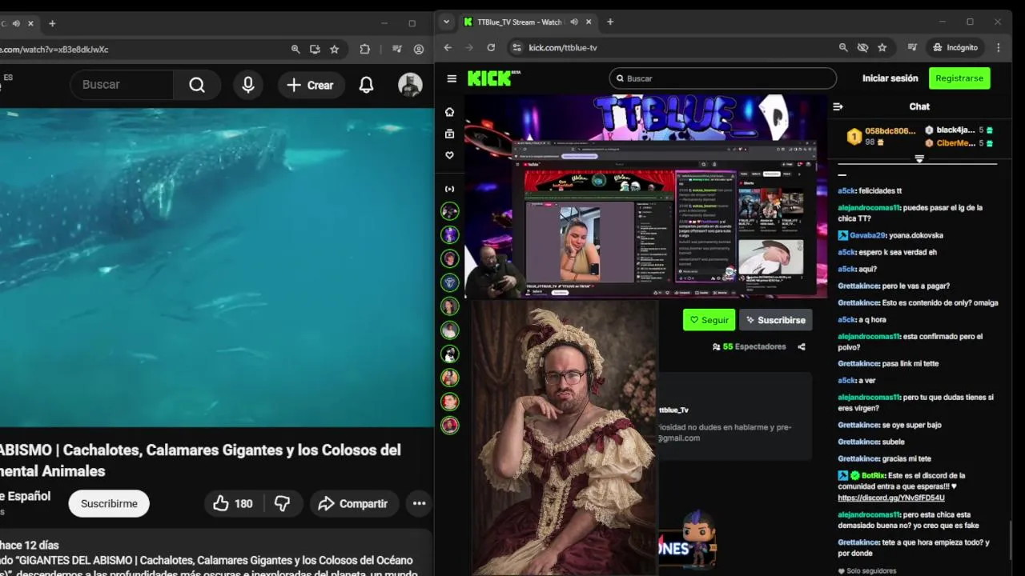Open third-party cookies eye icon in Kick window
This screenshot has height=576, width=1025.
tap(862, 47)
